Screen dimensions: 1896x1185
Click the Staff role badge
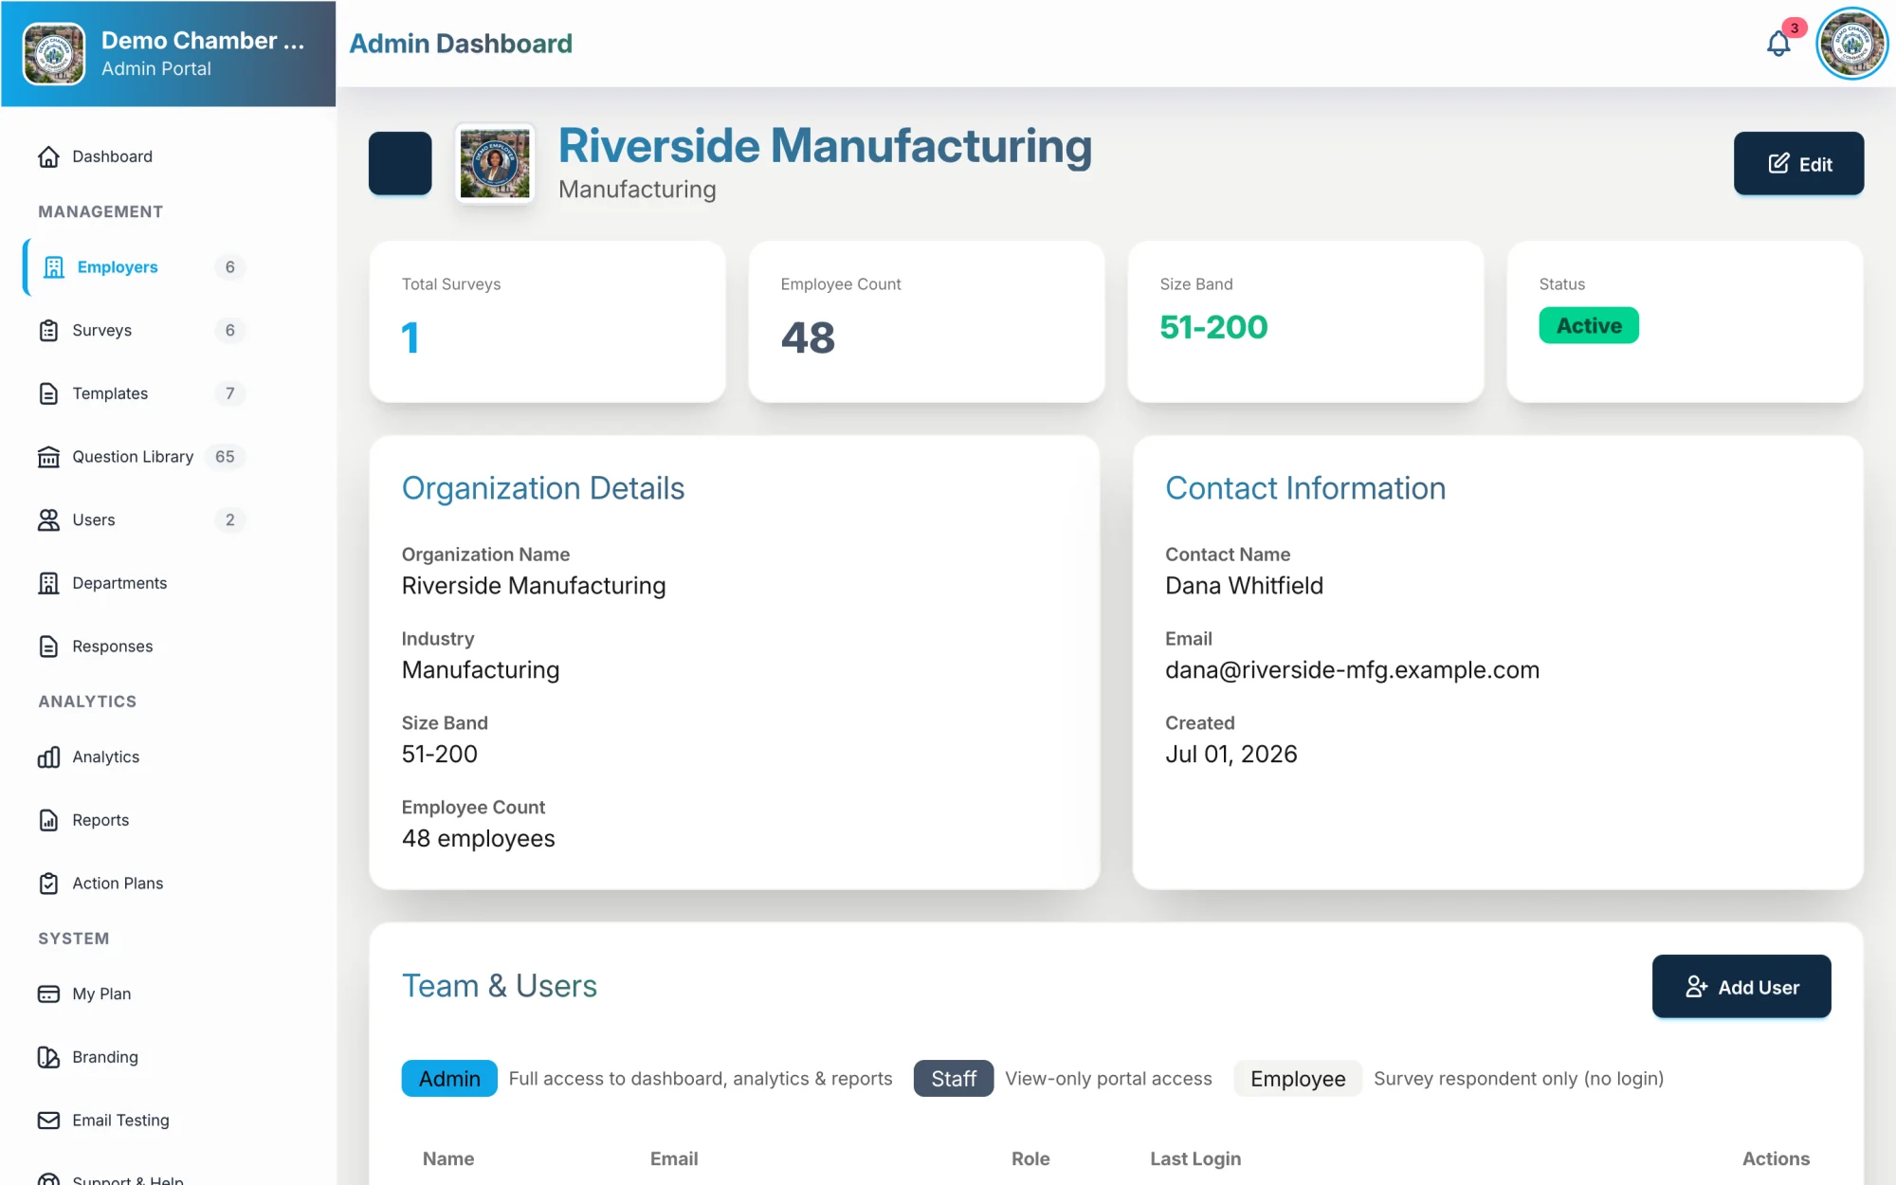tap(954, 1079)
